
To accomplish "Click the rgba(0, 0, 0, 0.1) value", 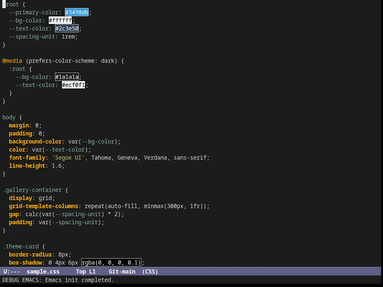I will [111, 262].
